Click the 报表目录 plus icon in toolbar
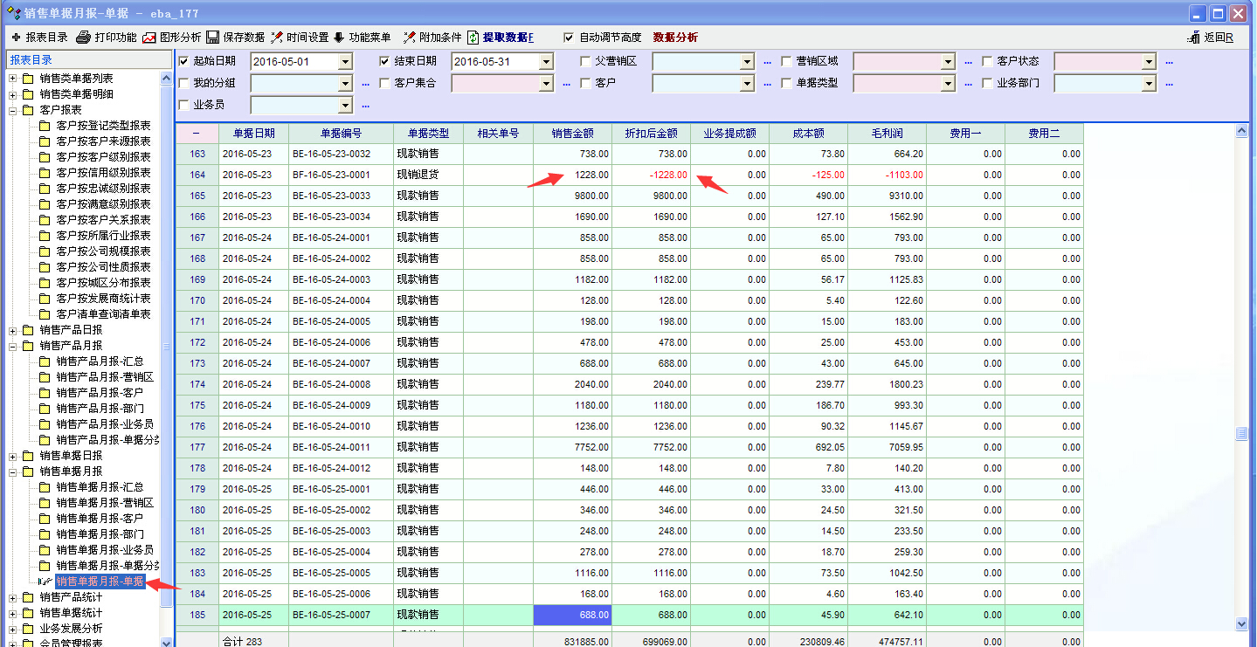This screenshot has height=647, width=1257. [15, 38]
